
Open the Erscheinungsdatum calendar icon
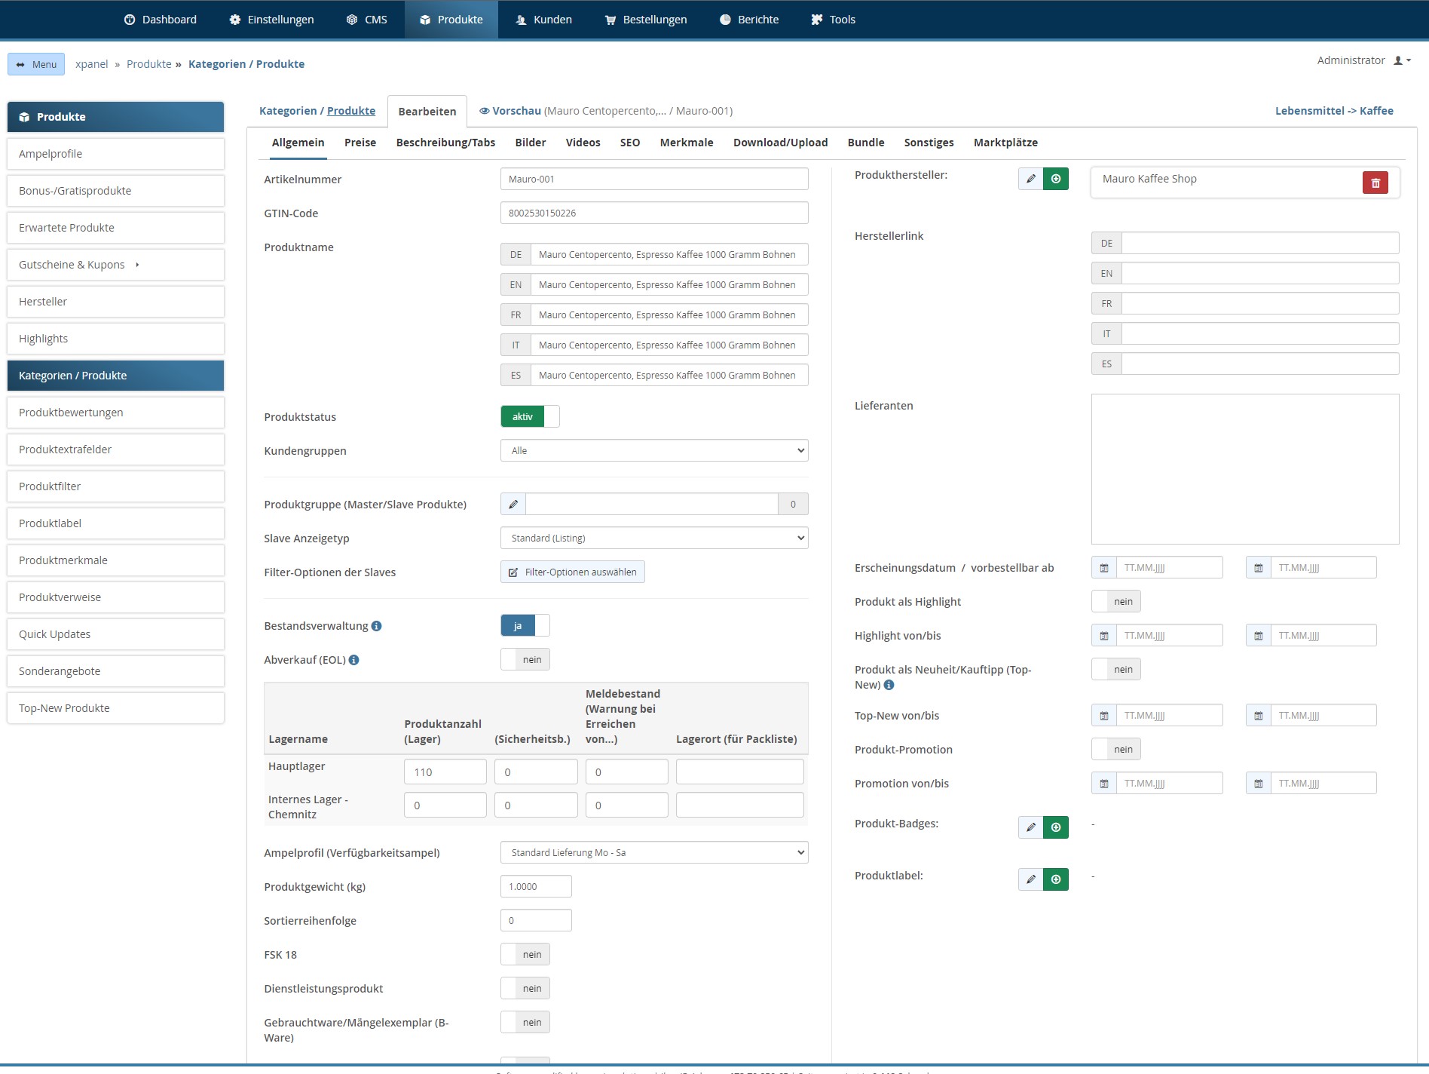1104,568
